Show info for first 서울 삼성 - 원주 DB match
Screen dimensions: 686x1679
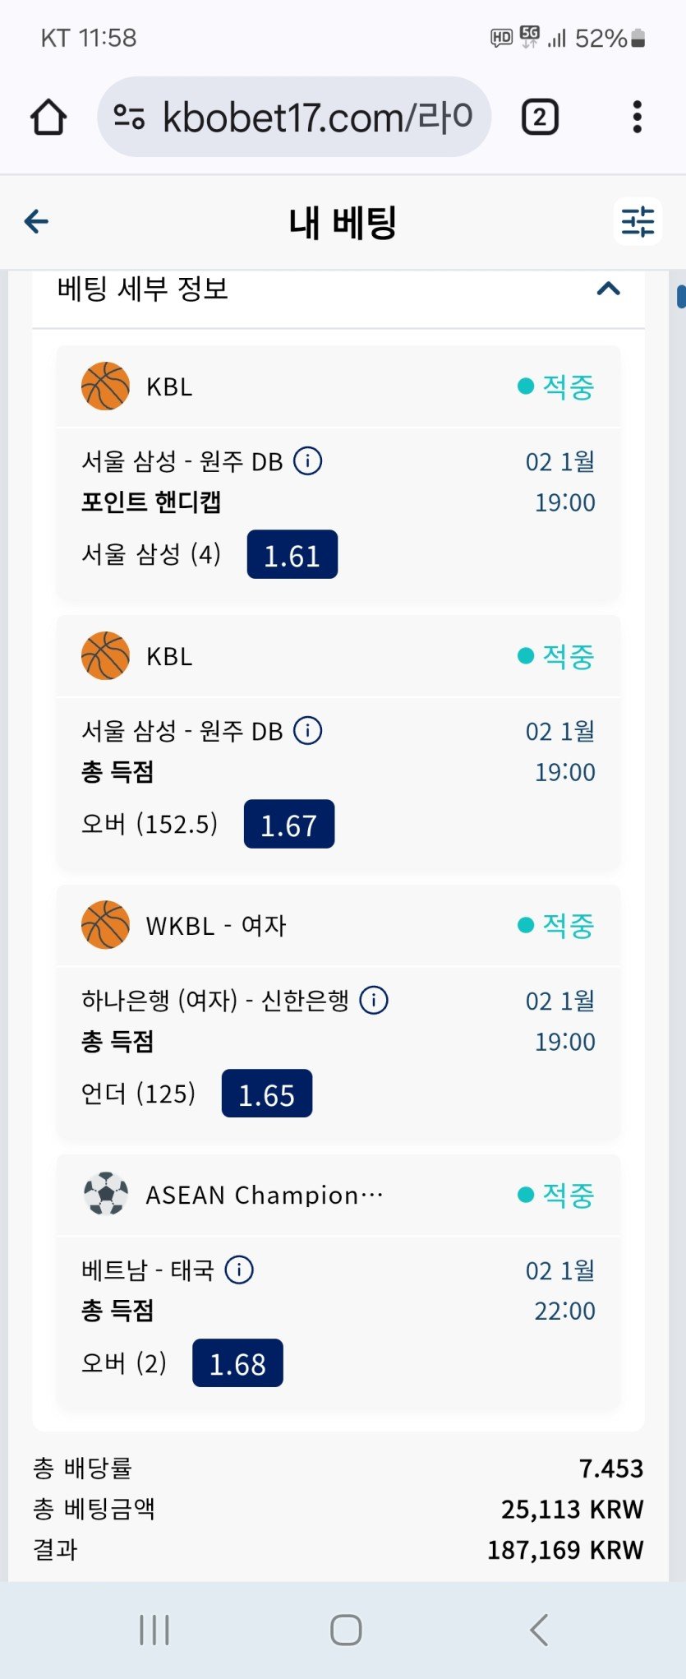pyautogui.click(x=308, y=460)
